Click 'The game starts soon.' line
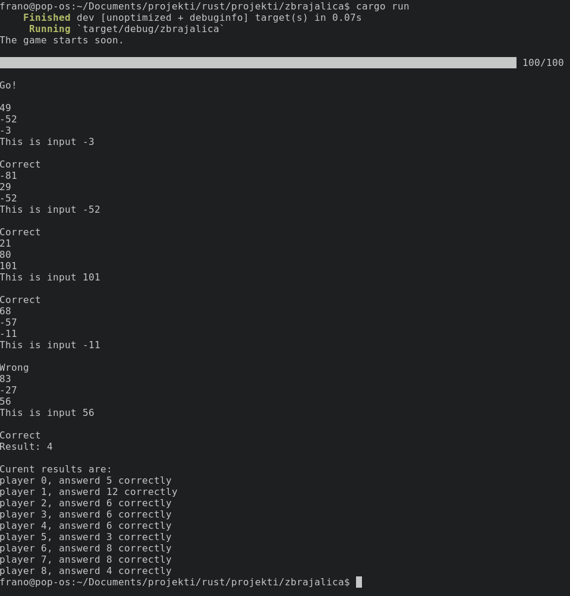 tap(62, 40)
